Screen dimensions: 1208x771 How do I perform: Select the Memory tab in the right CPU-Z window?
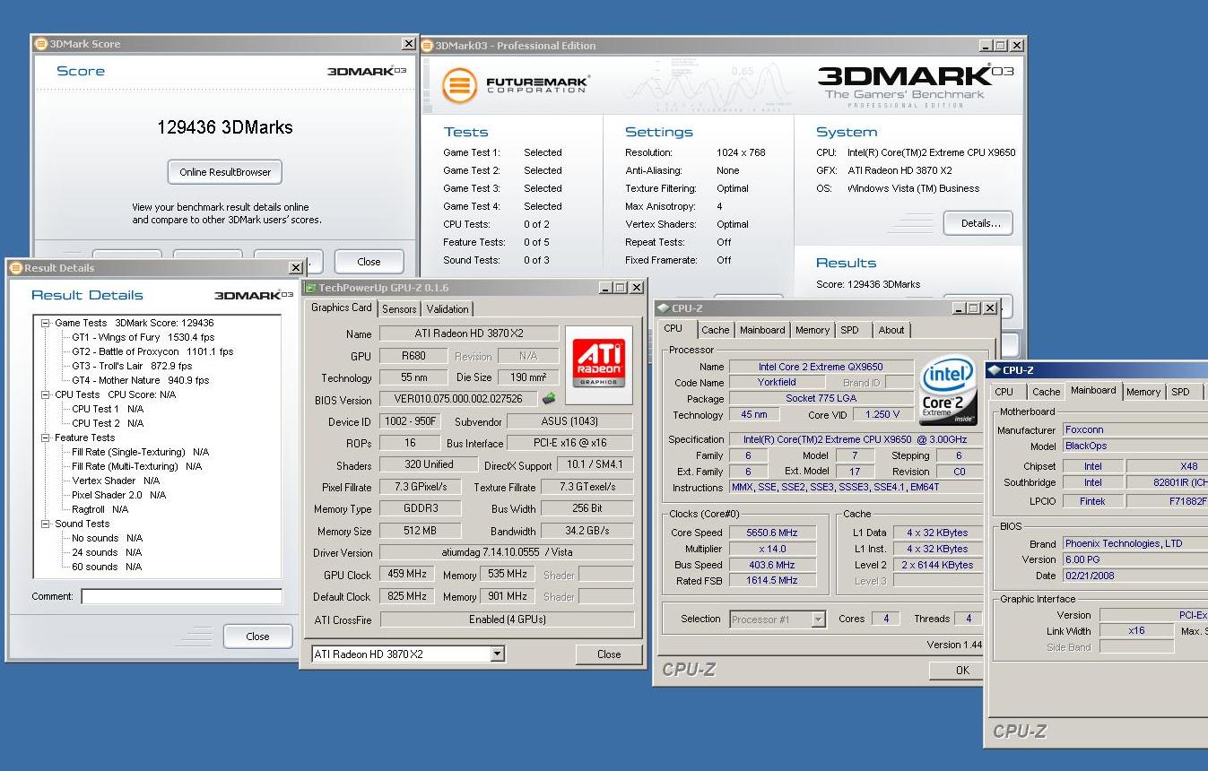(x=1143, y=392)
